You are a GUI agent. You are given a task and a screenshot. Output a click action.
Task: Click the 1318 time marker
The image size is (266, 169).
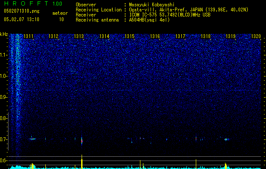coord(206,36)
